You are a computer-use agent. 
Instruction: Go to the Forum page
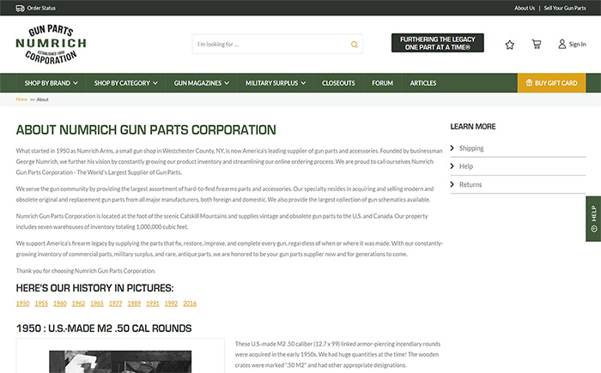382,83
